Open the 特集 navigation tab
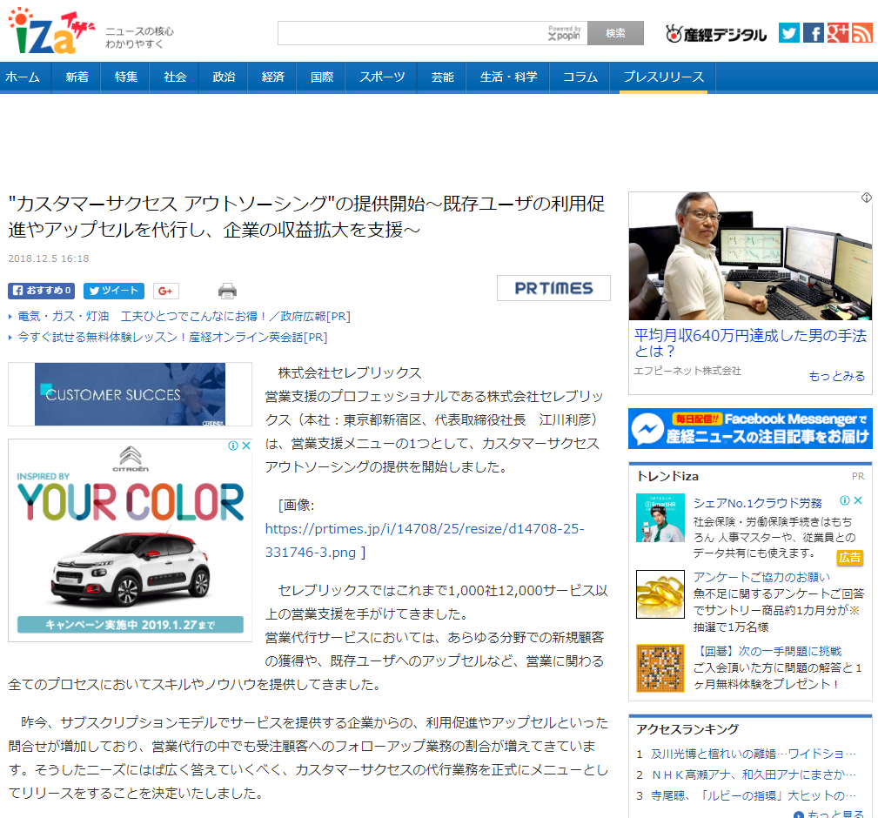Viewport: 878px width, 818px height. point(126,77)
